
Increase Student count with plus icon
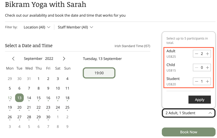[207, 81]
